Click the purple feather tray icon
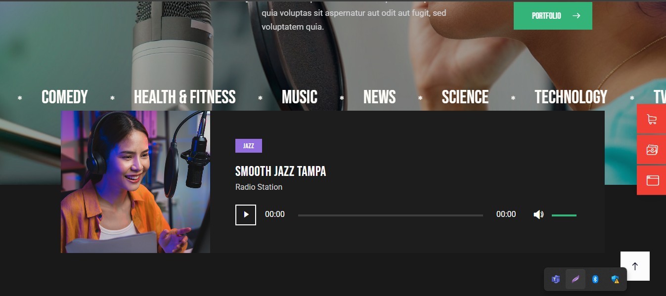 [576, 279]
